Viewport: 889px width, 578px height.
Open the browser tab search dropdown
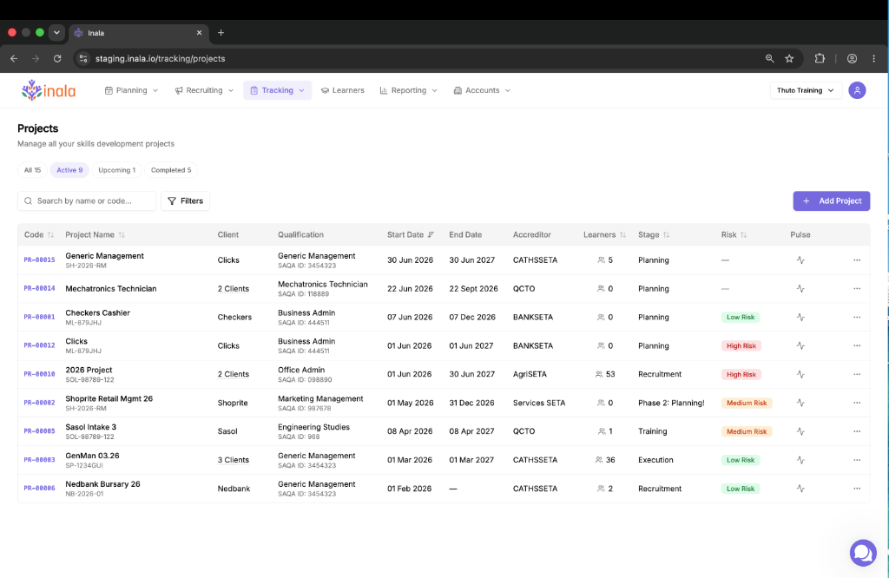[56, 32]
